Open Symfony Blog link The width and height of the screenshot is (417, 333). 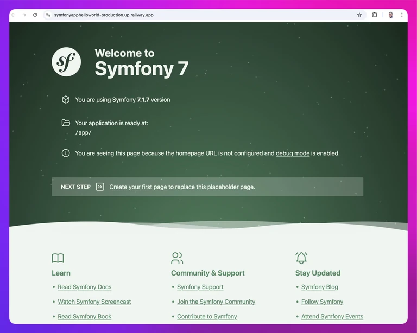point(320,287)
